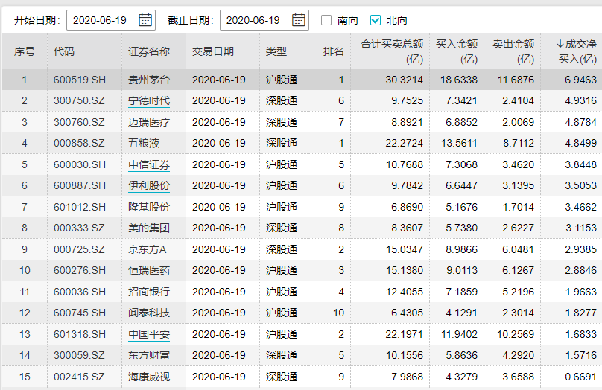The image size is (602, 390).
Task: Open the end date calendar icon
Action: coord(299,20)
